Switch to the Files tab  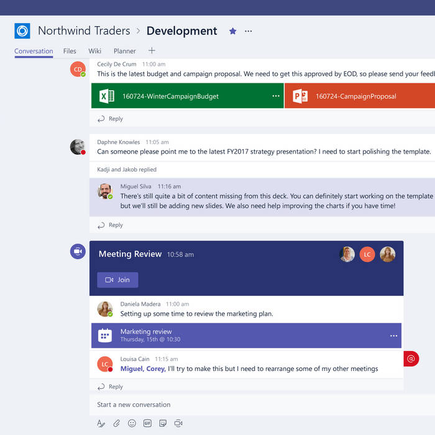(70, 51)
